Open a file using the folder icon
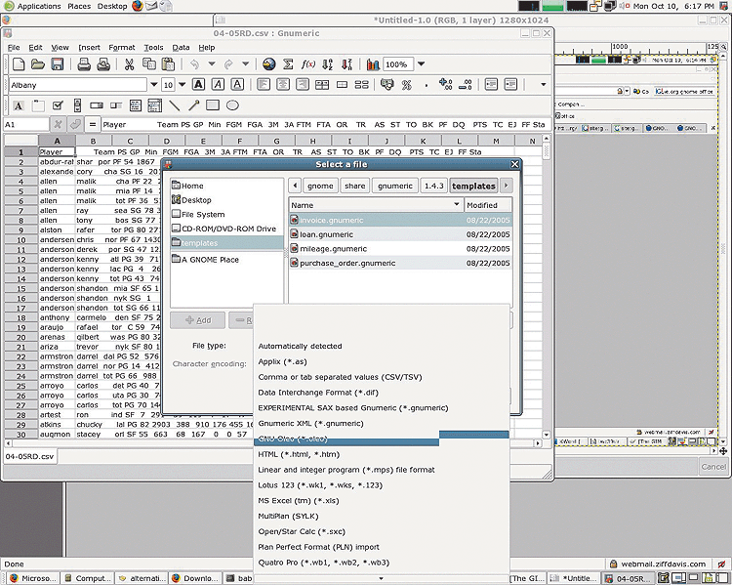The width and height of the screenshot is (732, 585). click(x=37, y=64)
